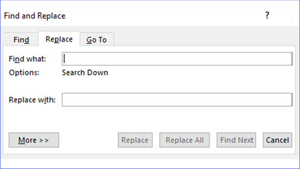
Task: Click the Replace button
Action: click(135, 140)
